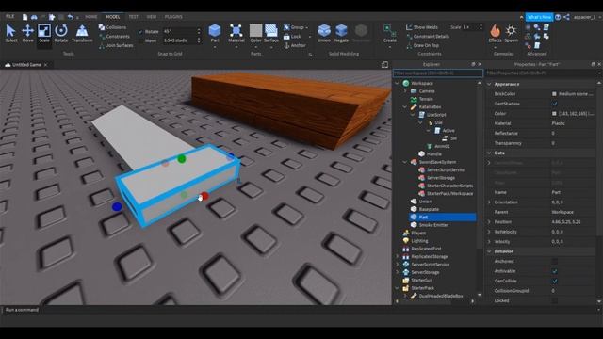This screenshot has height=339, width=603.
Task: Click the Share icon near username
Action: (566, 17)
